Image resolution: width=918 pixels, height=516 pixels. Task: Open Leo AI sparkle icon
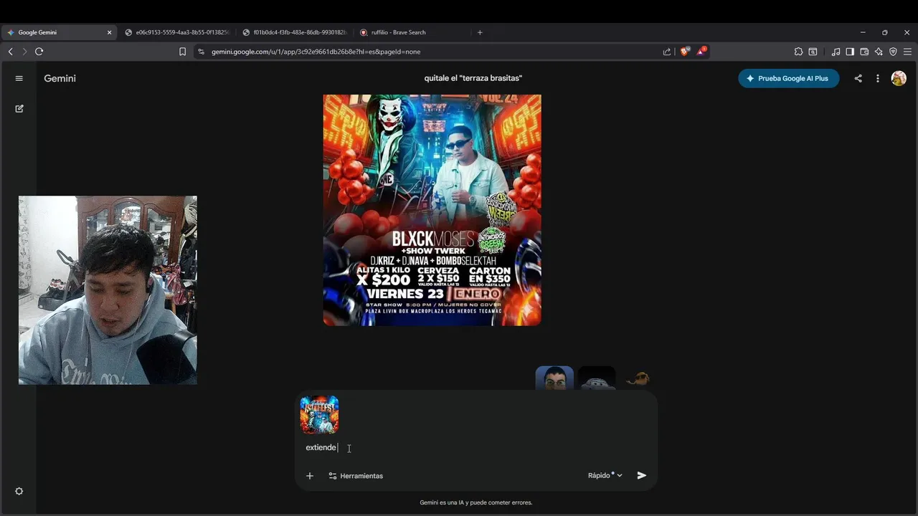[879, 52]
